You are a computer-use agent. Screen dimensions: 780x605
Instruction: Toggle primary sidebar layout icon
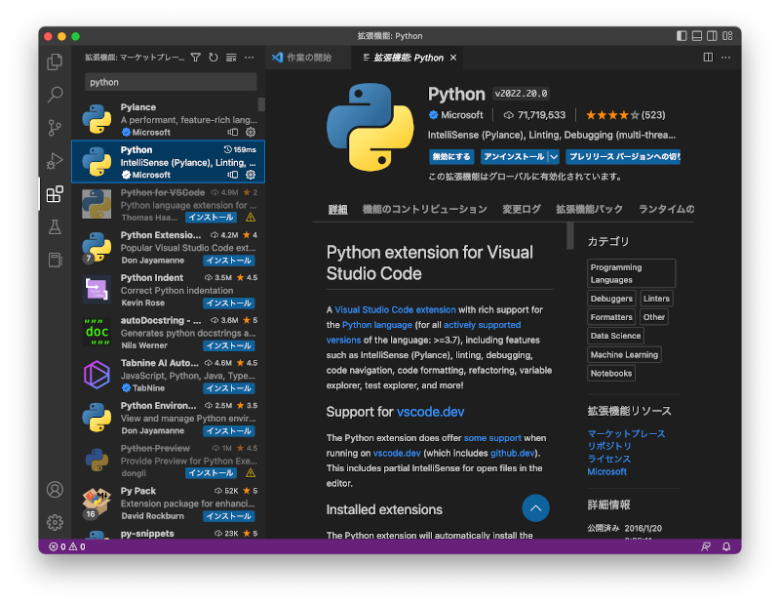(x=682, y=36)
